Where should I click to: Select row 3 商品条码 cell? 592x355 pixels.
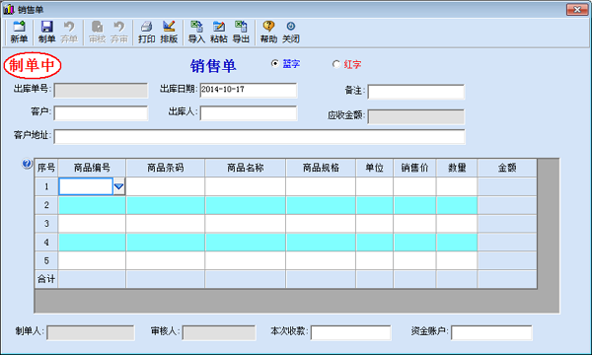point(166,224)
